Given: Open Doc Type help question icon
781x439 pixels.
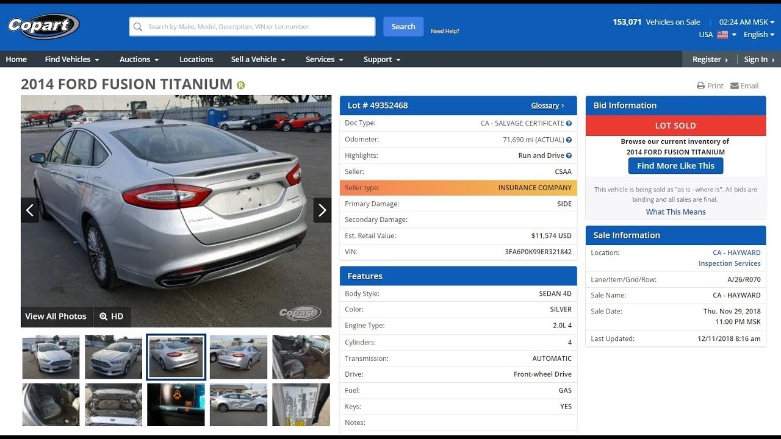Looking at the screenshot, I should (569, 123).
